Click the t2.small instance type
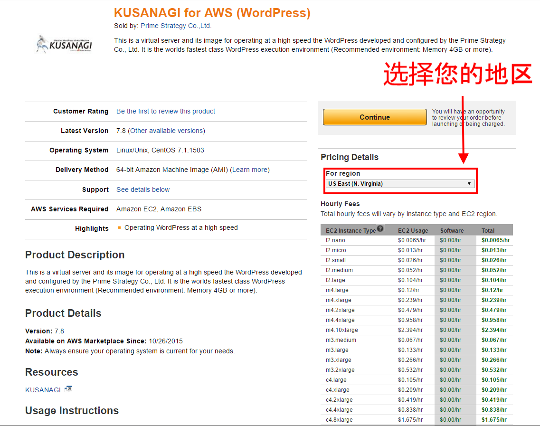This screenshot has height=426, width=540. [336, 260]
